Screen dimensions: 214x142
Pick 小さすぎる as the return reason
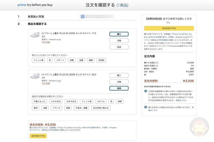pos(56,101)
